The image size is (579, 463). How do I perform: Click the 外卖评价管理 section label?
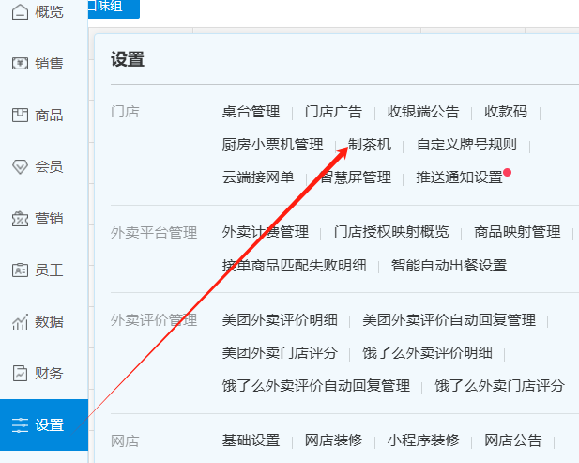click(x=154, y=320)
